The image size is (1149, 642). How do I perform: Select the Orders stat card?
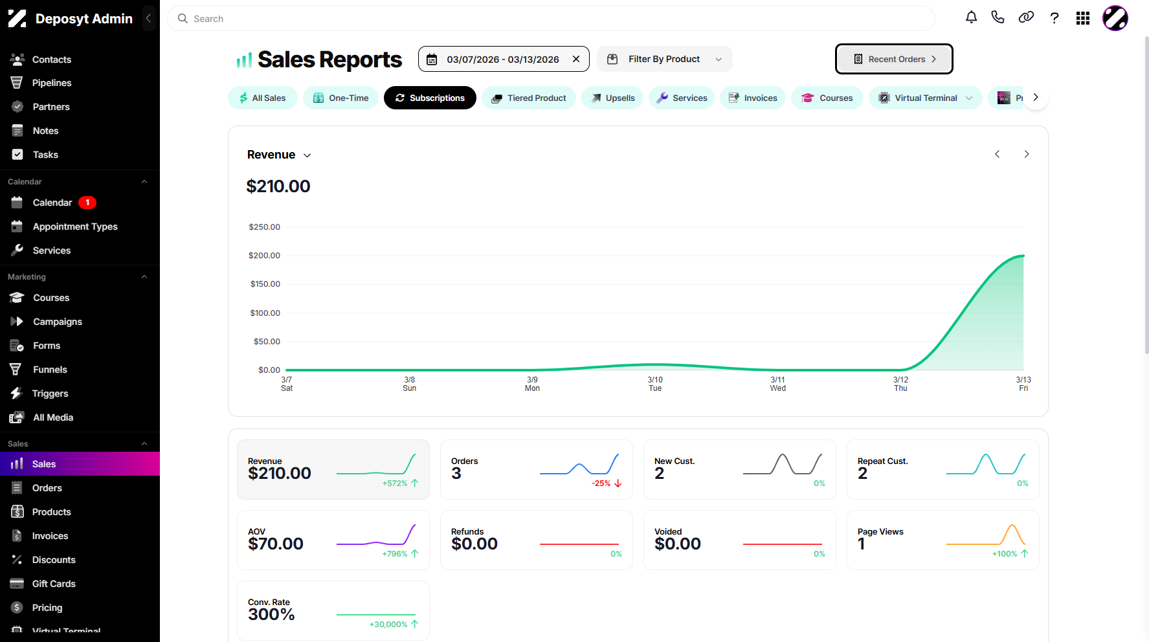537,470
